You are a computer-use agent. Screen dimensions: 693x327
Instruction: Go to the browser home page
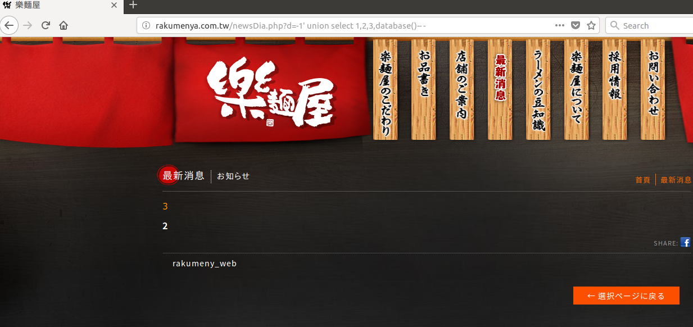pyautogui.click(x=64, y=25)
